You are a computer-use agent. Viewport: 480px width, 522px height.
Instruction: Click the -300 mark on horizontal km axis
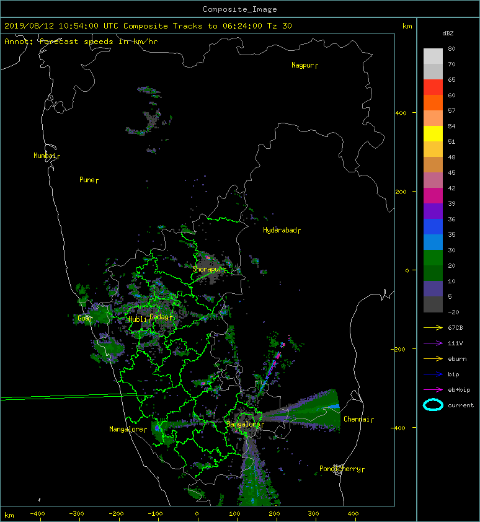pos(77,514)
